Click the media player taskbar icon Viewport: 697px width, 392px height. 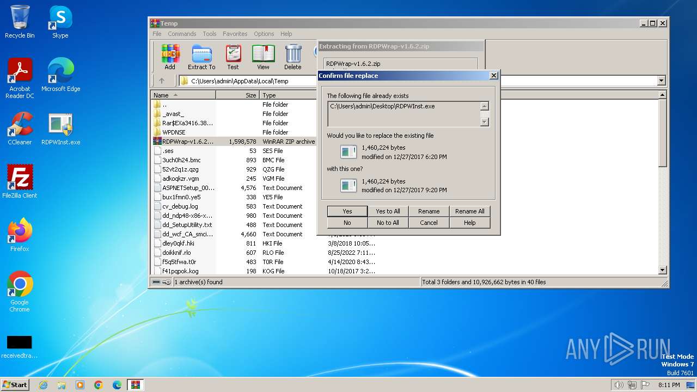pos(80,385)
